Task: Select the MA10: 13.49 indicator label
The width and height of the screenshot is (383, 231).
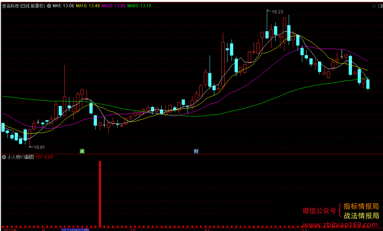Action: point(88,6)
